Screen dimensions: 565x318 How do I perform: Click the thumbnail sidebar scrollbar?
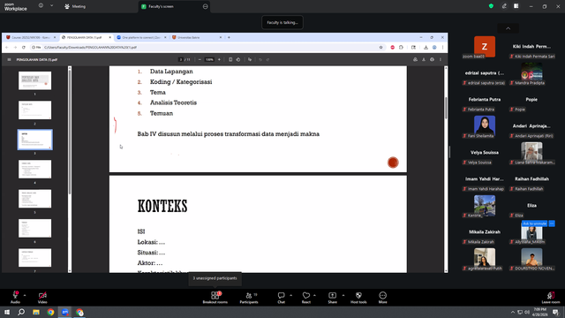point(70,132)
